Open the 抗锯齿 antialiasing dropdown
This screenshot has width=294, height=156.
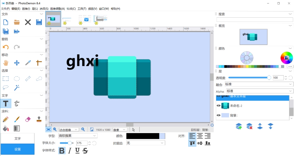click(146, 143)
